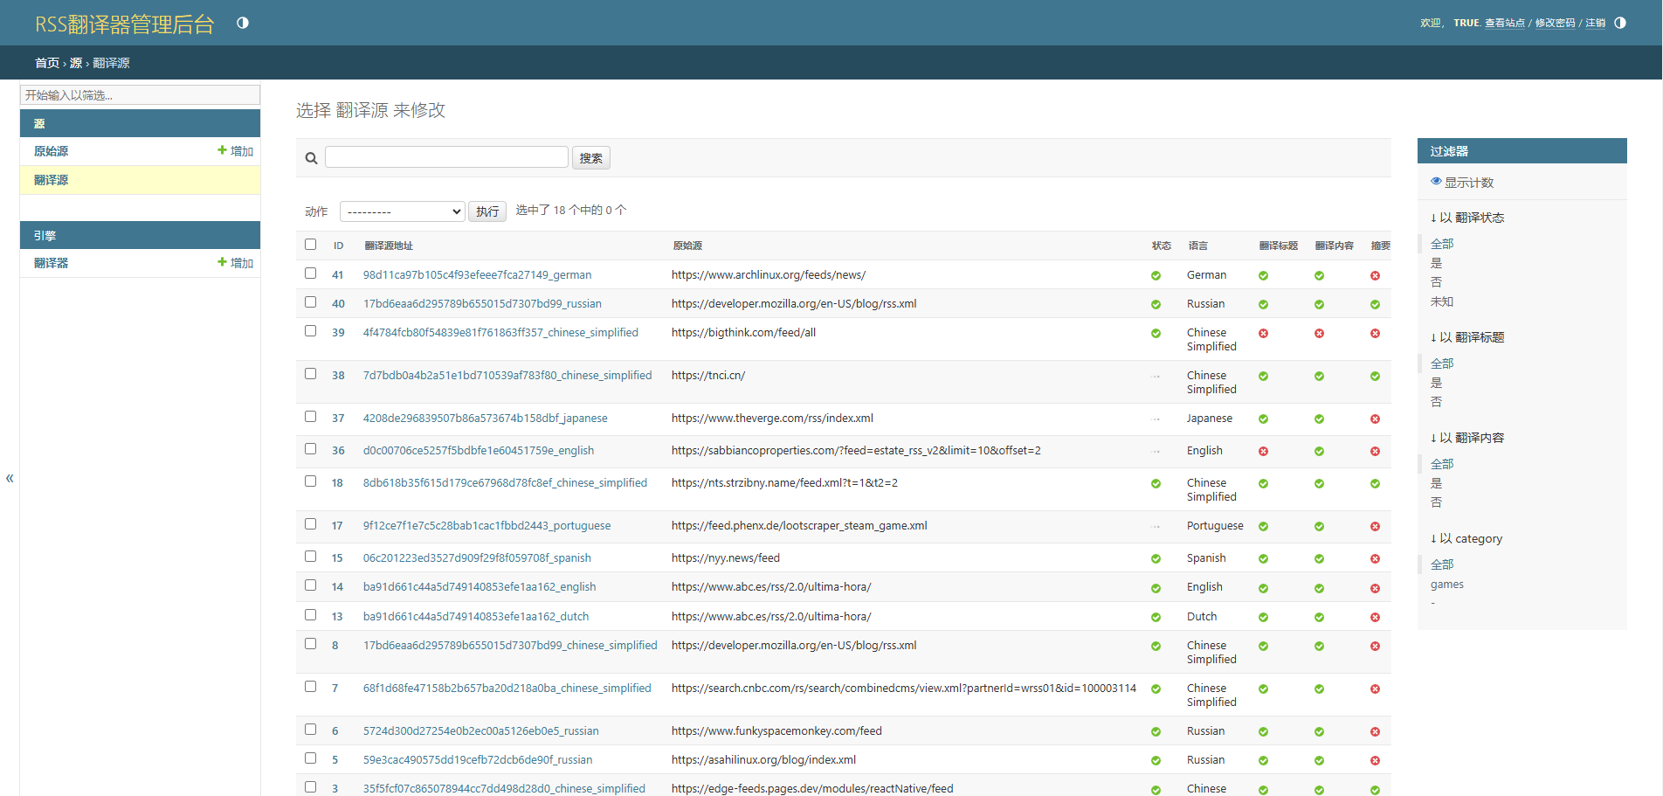The image size is (1663, 796).
Task: Click ID 15 link in table
Action: click(x=337, y=558)
